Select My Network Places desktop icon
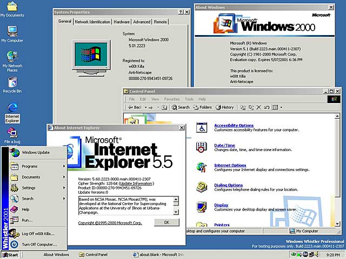Screen dimensions: 346x259 coord(12,61)
